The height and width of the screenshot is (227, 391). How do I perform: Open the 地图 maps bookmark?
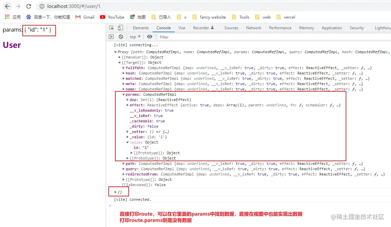point(138,17)
